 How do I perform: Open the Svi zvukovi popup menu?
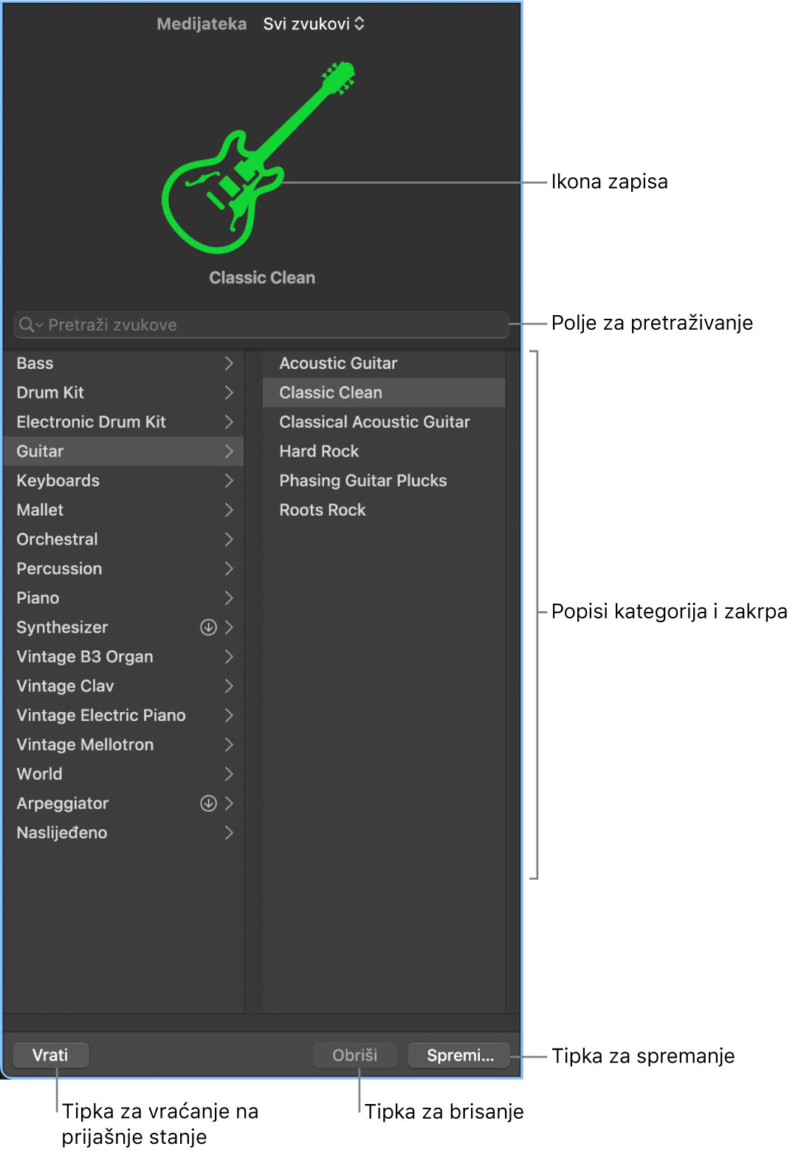[x=314, y=24]
